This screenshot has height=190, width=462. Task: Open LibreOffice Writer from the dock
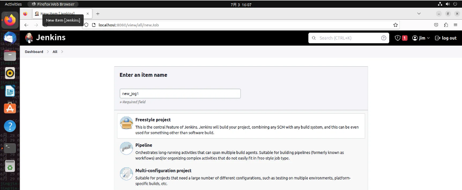pyautogui.click(x=10, y=91)
